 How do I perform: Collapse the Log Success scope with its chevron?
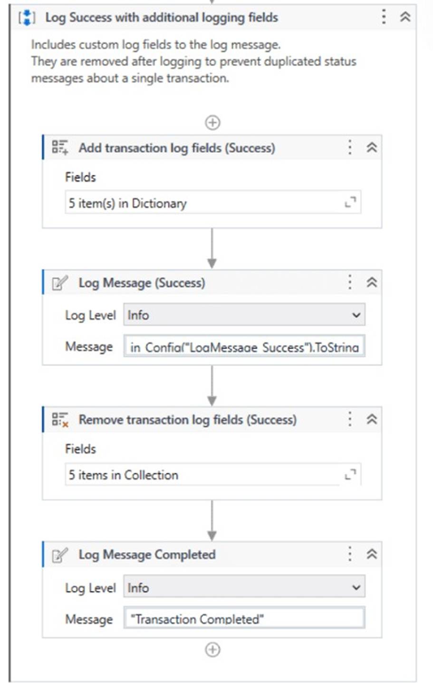point(404,15)
